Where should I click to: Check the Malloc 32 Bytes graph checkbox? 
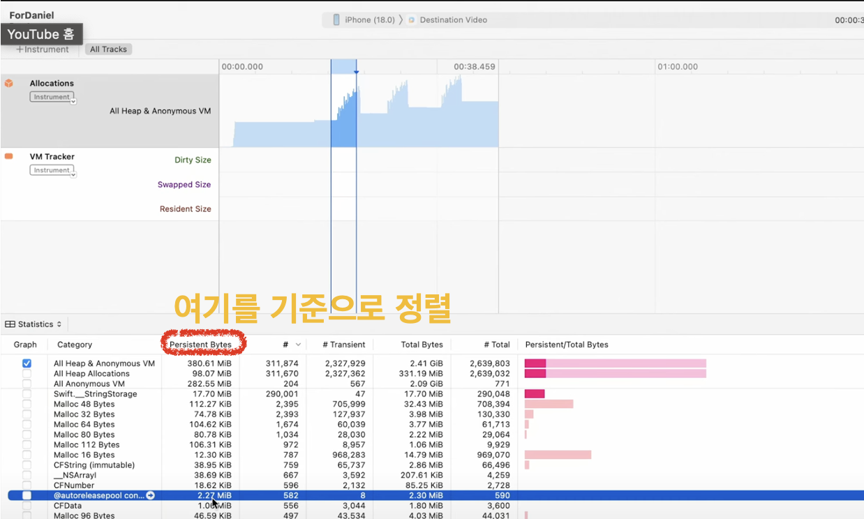point(27,414)
